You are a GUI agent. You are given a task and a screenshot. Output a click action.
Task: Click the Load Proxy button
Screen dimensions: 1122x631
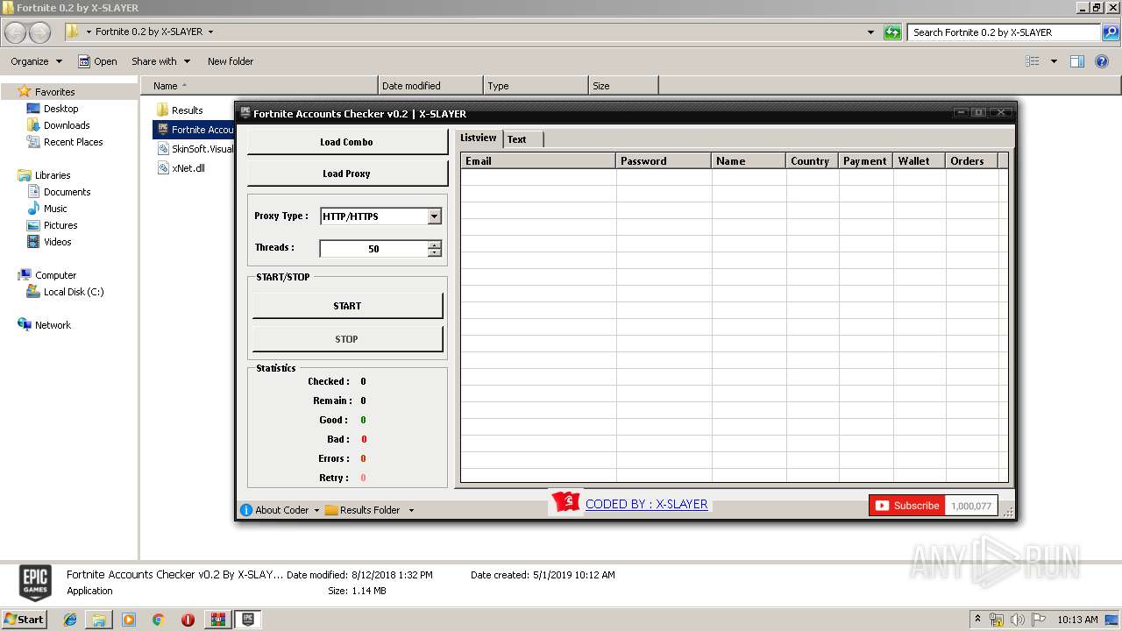(347, 174)
